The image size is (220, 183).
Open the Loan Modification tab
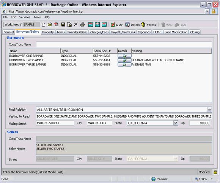pos(176,32)
